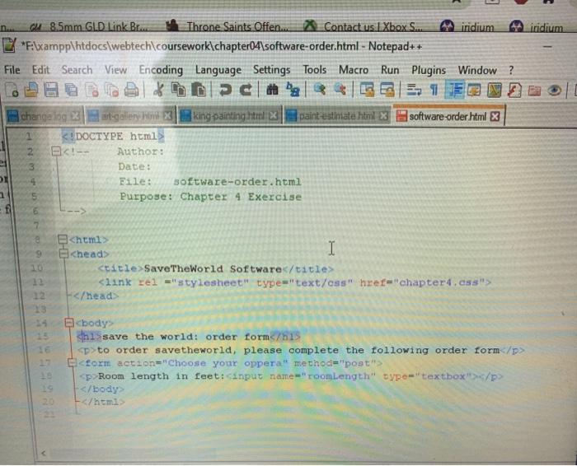Click the SaveTheWorld Software title text
Screen dimensions: 577x466
point(213,269)
